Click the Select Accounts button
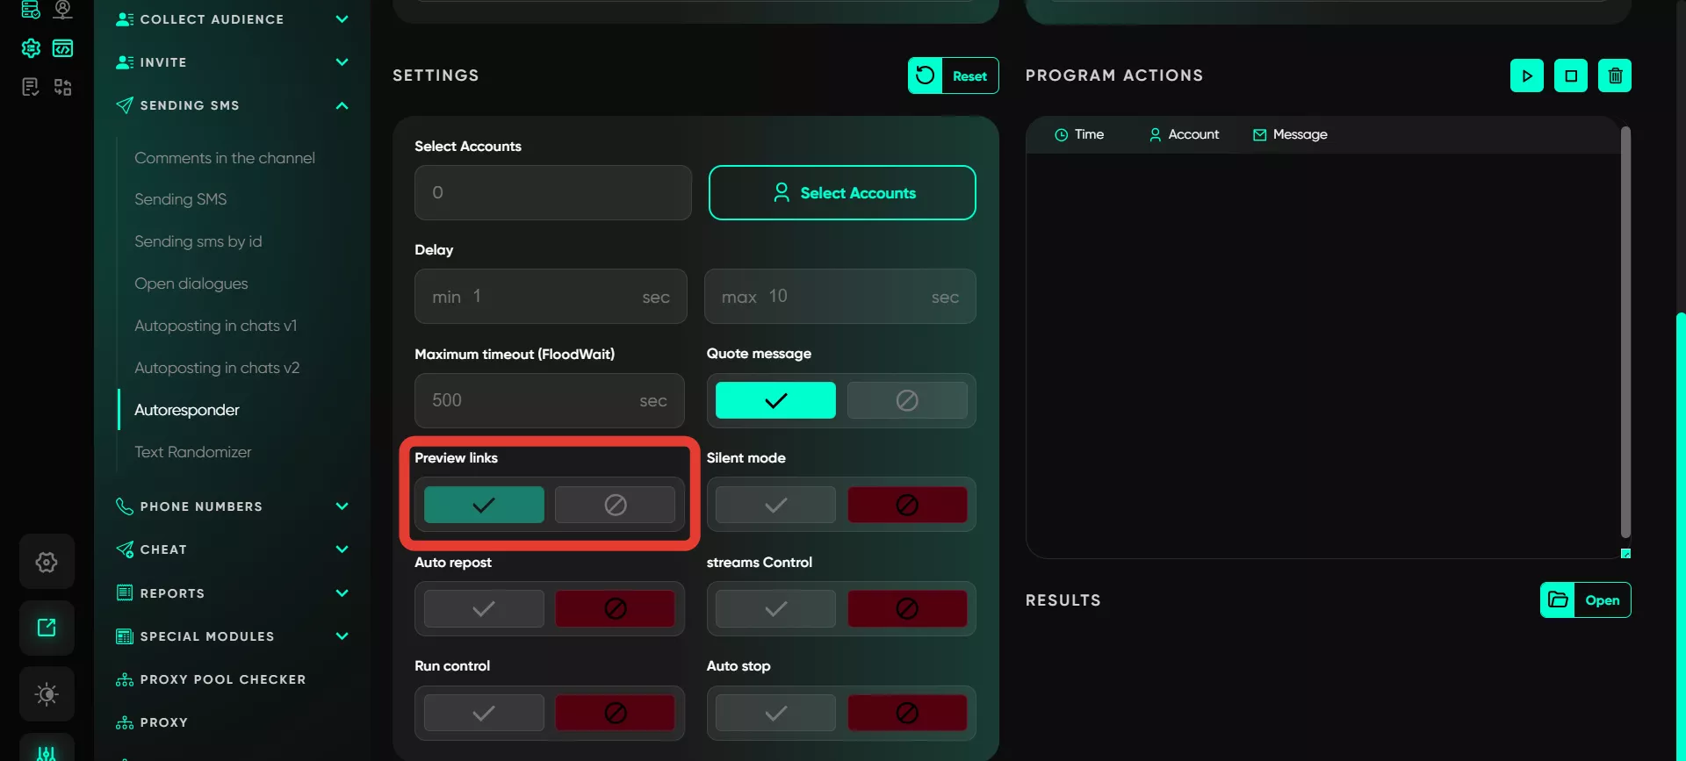 coord(842,192)
